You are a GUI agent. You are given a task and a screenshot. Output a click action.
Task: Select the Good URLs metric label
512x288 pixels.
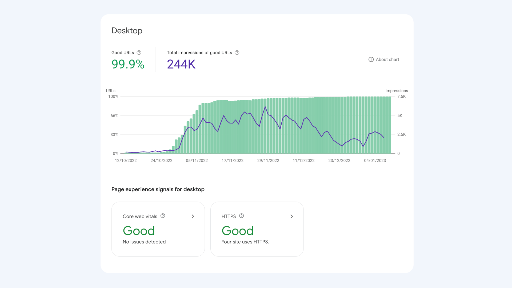(x=123, y=52)
